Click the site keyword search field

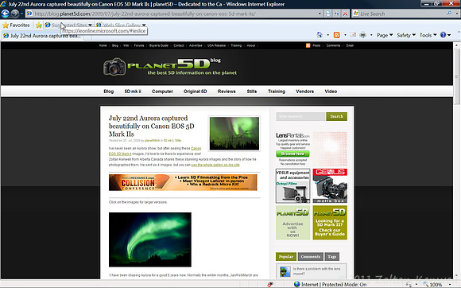(300, 116)
